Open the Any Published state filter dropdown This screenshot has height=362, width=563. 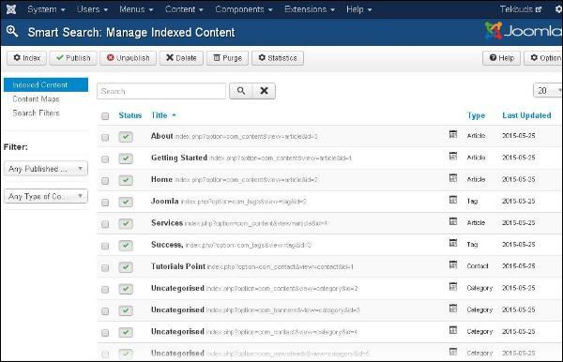point(46,169)
